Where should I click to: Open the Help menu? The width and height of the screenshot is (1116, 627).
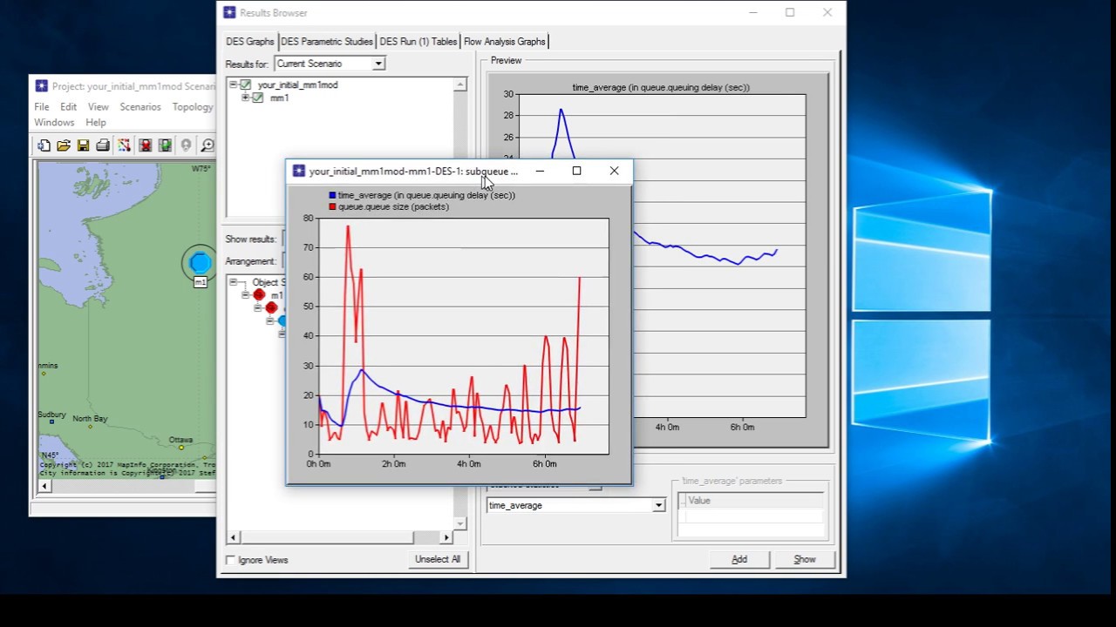96,122
